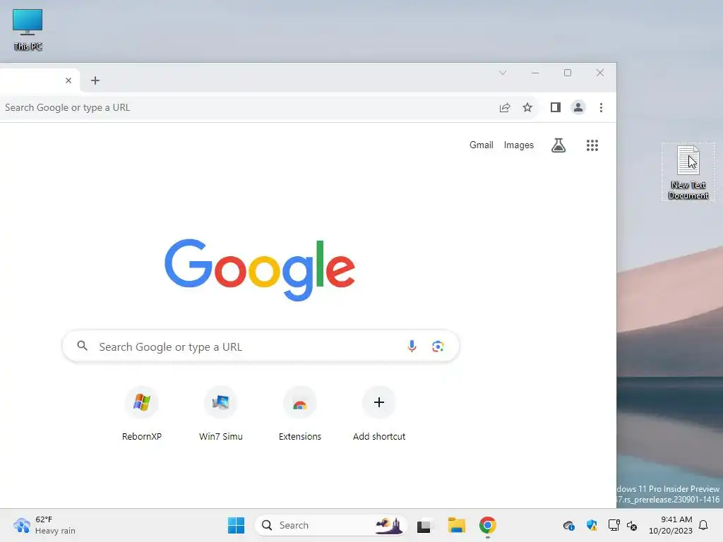The image size is (723, 542).
Task: Open the OneDrive tray icon
Action: point(569,525)
